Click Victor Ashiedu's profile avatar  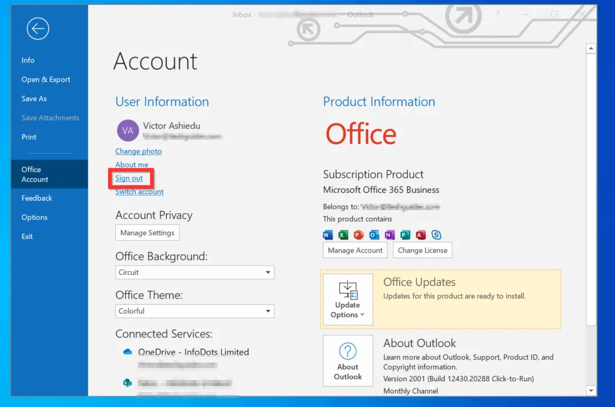pos(127,130)
